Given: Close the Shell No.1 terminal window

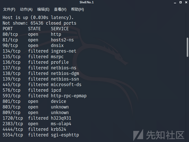Looking at the screenshot, I should tap(186, 2).
